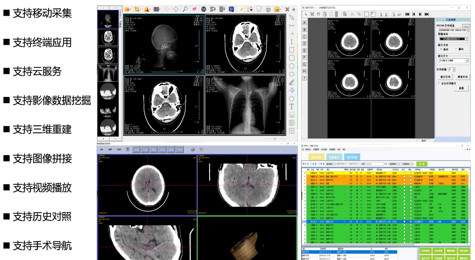Go to the next page in the film print toolbar
The width and height of the screenshot is (475, 260).
(x=420, y=14)
